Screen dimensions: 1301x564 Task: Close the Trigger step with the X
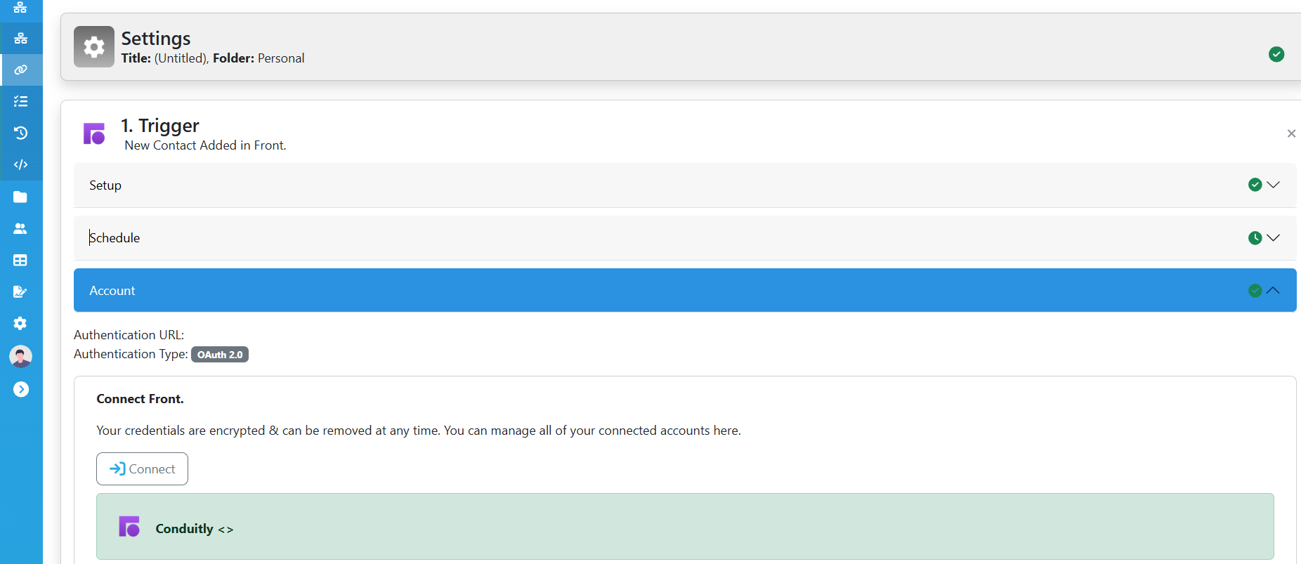tap(1291, 133)
